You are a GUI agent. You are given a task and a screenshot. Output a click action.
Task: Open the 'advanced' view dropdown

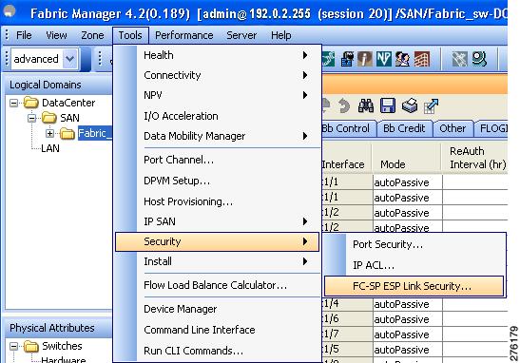[x=69, y=59]
